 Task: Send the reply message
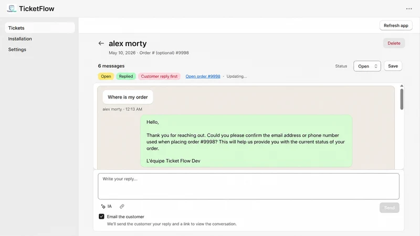pyautogui.click(x=389, y=208)
